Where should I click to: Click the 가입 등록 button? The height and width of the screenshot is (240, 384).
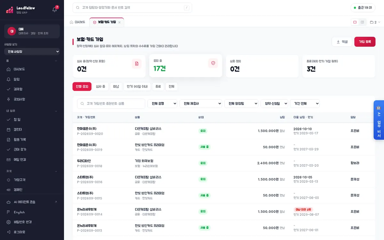[365, 42]
